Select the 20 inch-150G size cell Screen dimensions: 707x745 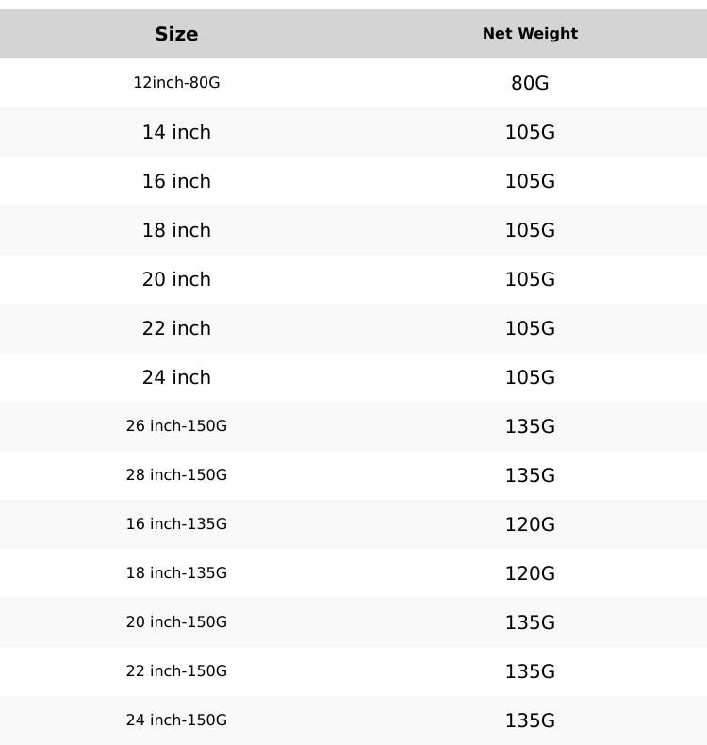[x=176, y=622]
